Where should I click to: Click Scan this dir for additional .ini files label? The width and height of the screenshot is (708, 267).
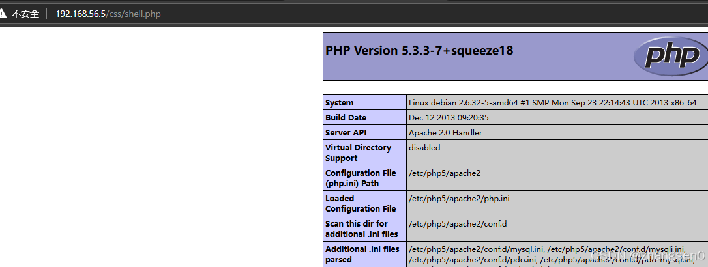click(365, 229)
